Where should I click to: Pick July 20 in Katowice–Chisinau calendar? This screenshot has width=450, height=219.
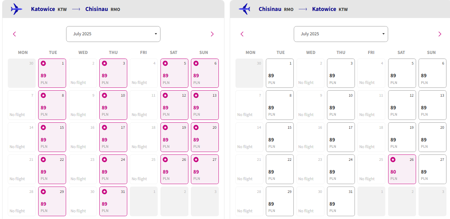tap(205, 137)
